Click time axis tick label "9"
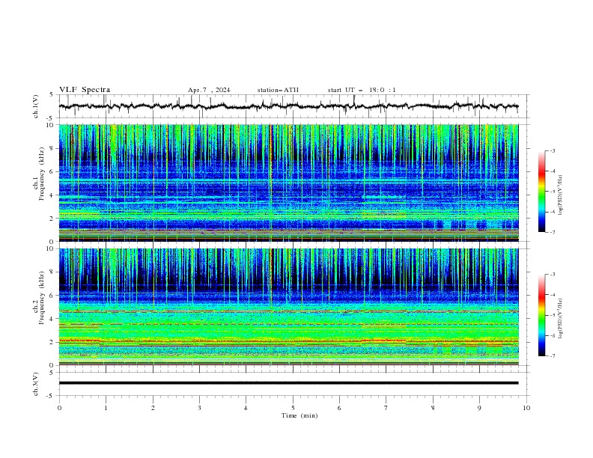The width and height of the screenshot is (593, 458). tap(479, 408)
